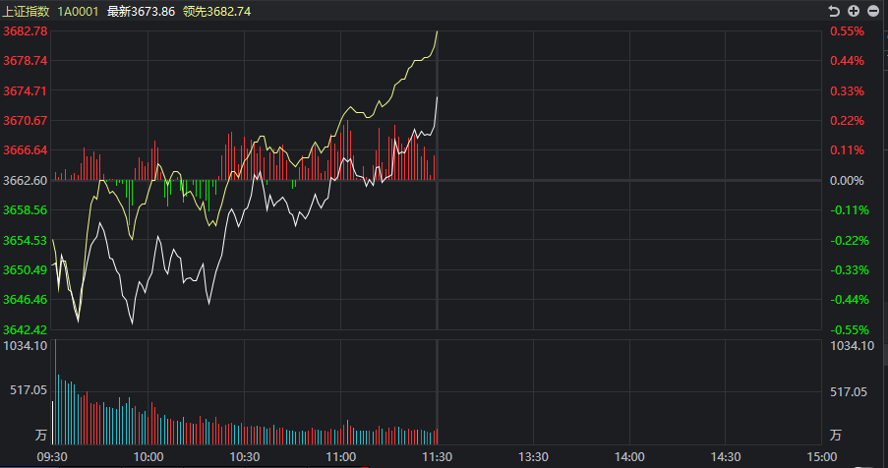Click the 3682.78 price axis label

pyautogui.click(x=26, y=31)
